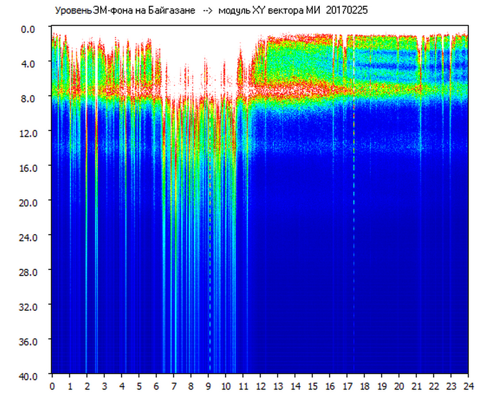Select the x-axis hour label 18

(364, 386)
